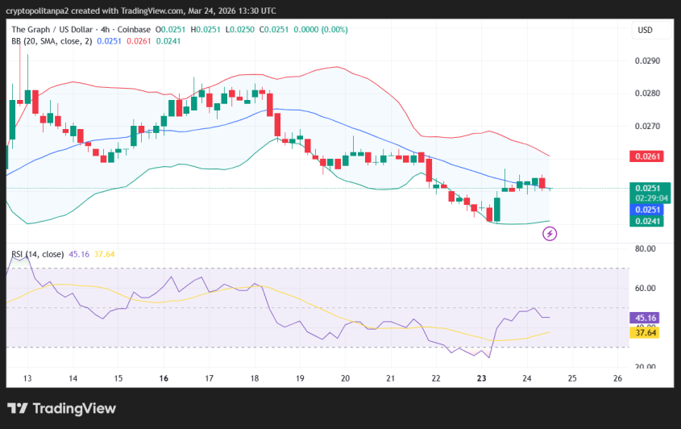The image size is (681, 429).
Task: Click the TradingView logo at bottom left
Action: tap(60, 409)
